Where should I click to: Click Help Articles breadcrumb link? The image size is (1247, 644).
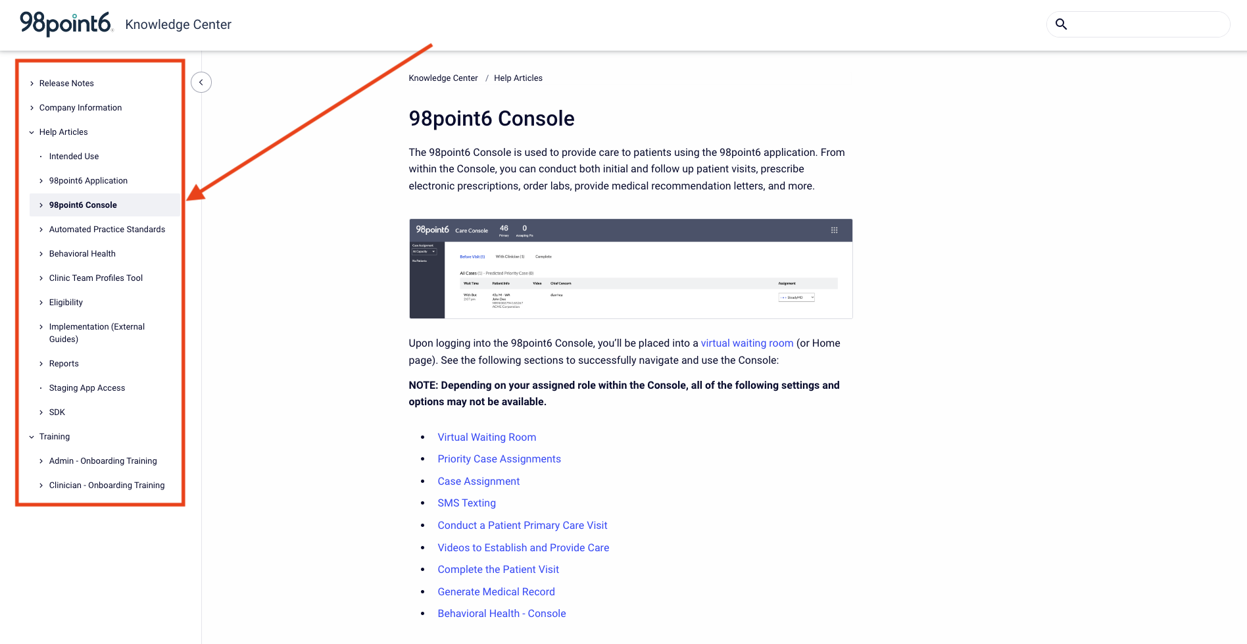point(518,78)
